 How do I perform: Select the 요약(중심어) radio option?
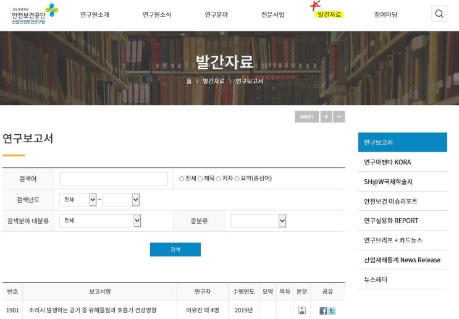pos(237,179)
